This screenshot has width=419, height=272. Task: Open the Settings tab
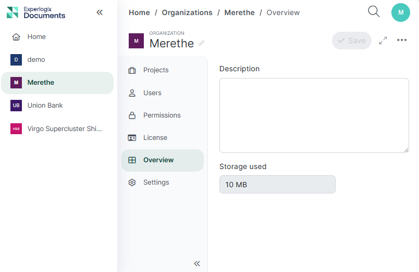pyautogui.click(x=163, y=183)
